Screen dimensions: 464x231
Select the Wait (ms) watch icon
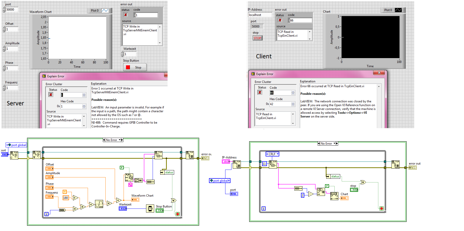tap(150, 209)
